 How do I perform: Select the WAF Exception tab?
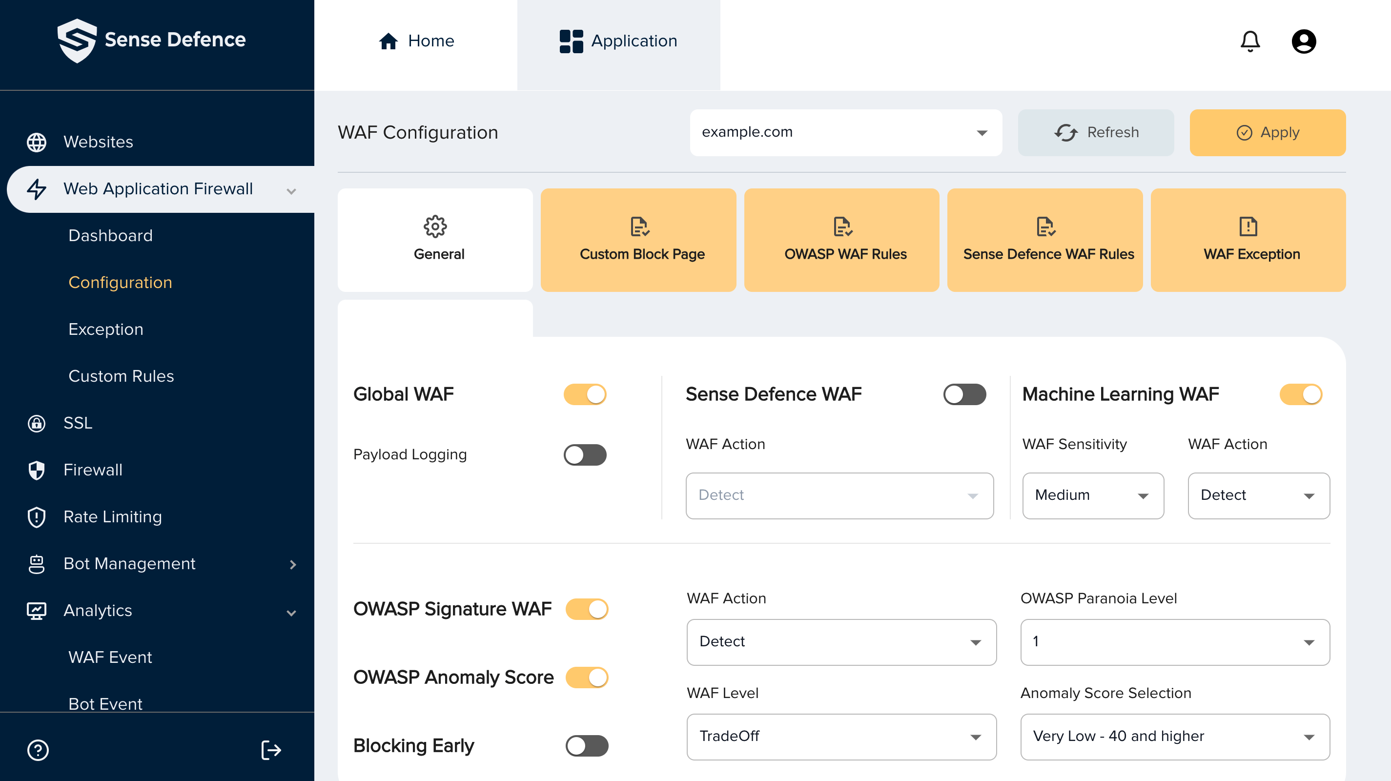click(x=1248, y=240)
